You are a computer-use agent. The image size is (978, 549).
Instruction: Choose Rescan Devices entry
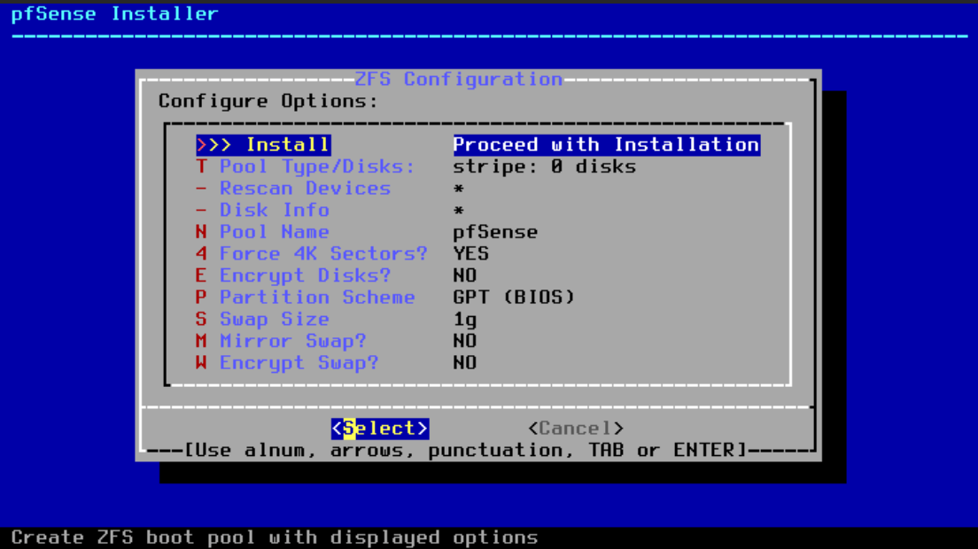tap(305, 189)
